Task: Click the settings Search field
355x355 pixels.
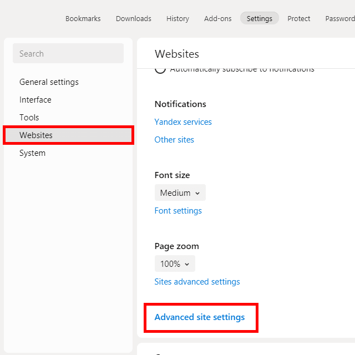Action: coord(68,53)
